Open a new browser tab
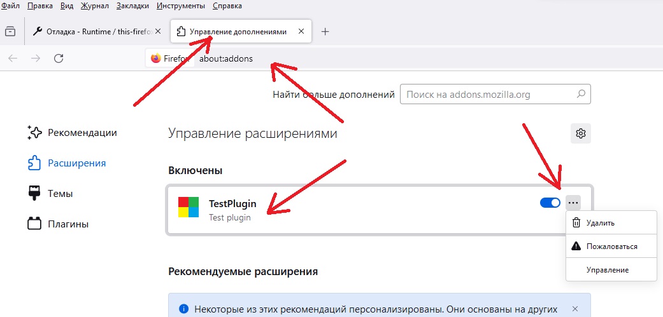 click(325, 32)
